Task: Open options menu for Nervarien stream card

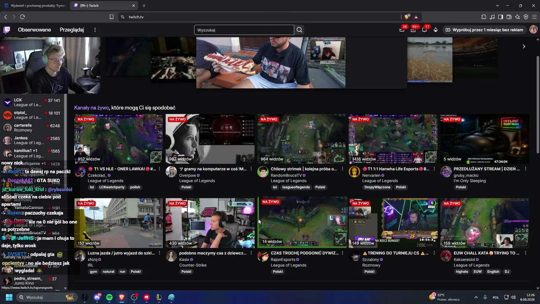Action: click(434, 169)
